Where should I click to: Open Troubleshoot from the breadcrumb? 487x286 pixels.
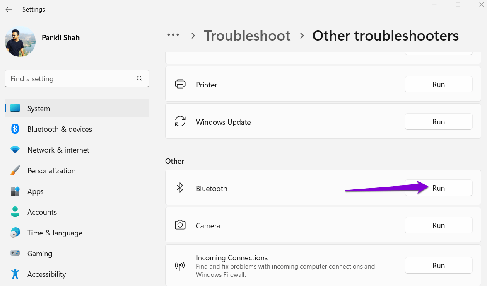point(247,36)
